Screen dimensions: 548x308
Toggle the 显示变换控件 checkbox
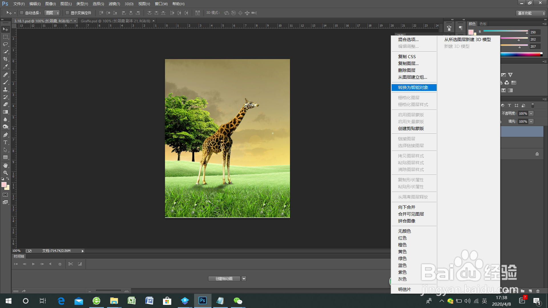pyautogui.click(x=67, y=13)
